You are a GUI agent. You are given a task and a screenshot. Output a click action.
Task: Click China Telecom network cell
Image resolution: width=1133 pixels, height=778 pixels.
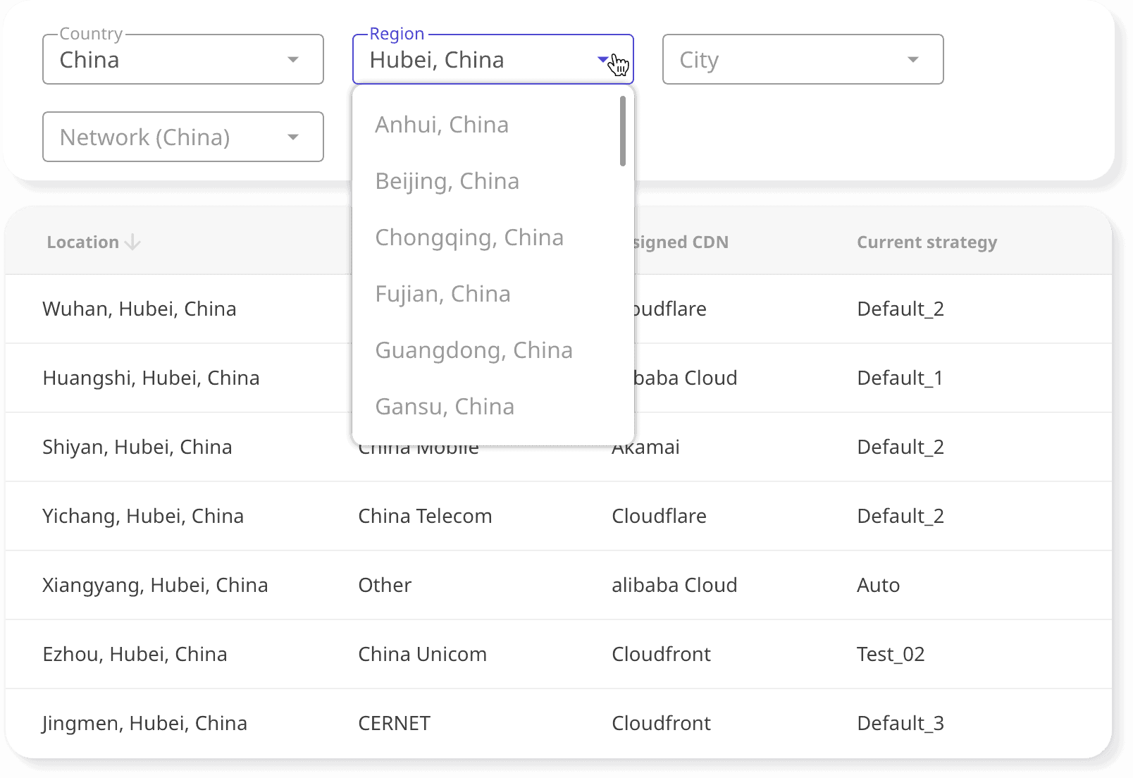pyautogui.click(x=425, y=516)
